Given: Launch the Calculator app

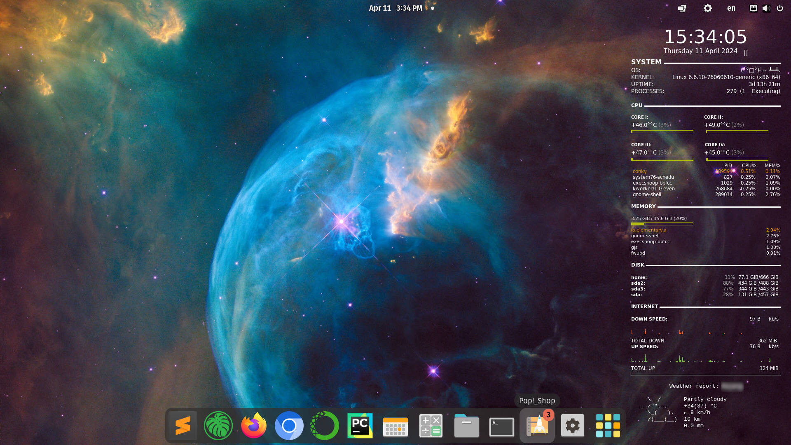Looking at the screenshot, I should coord(431,426).
